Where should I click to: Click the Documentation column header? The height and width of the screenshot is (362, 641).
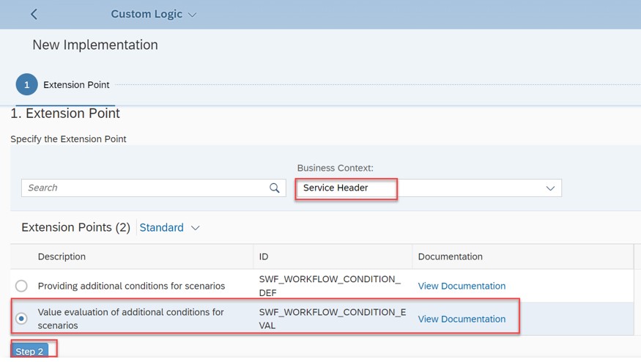[x=450, y=256]
